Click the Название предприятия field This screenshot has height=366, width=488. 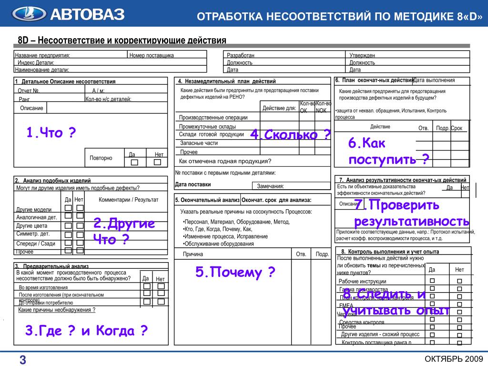[x=71, y=55]
